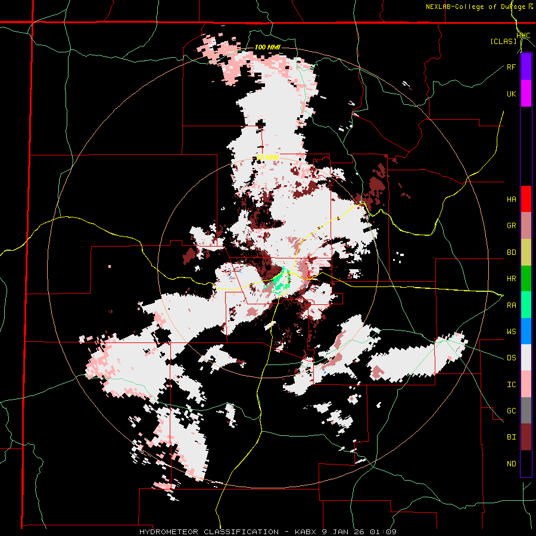Click the RF purple color swatch

coord(526,67)
